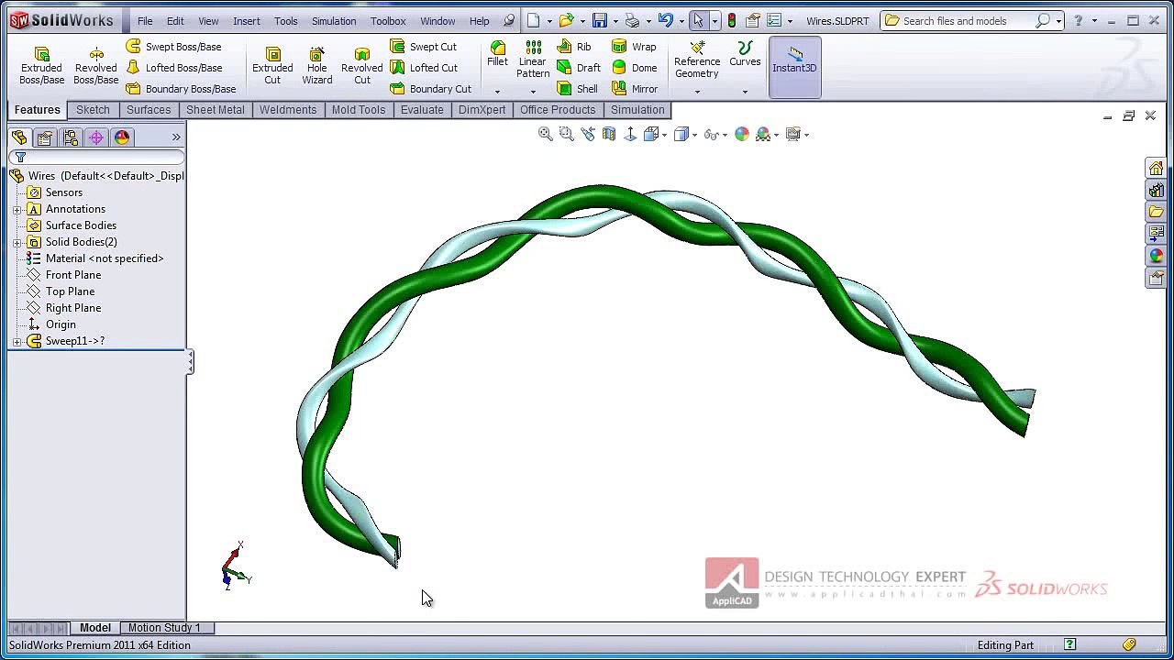Open the Hole Wizard
Screen dimensions: 1174x660
coord(317,65)
